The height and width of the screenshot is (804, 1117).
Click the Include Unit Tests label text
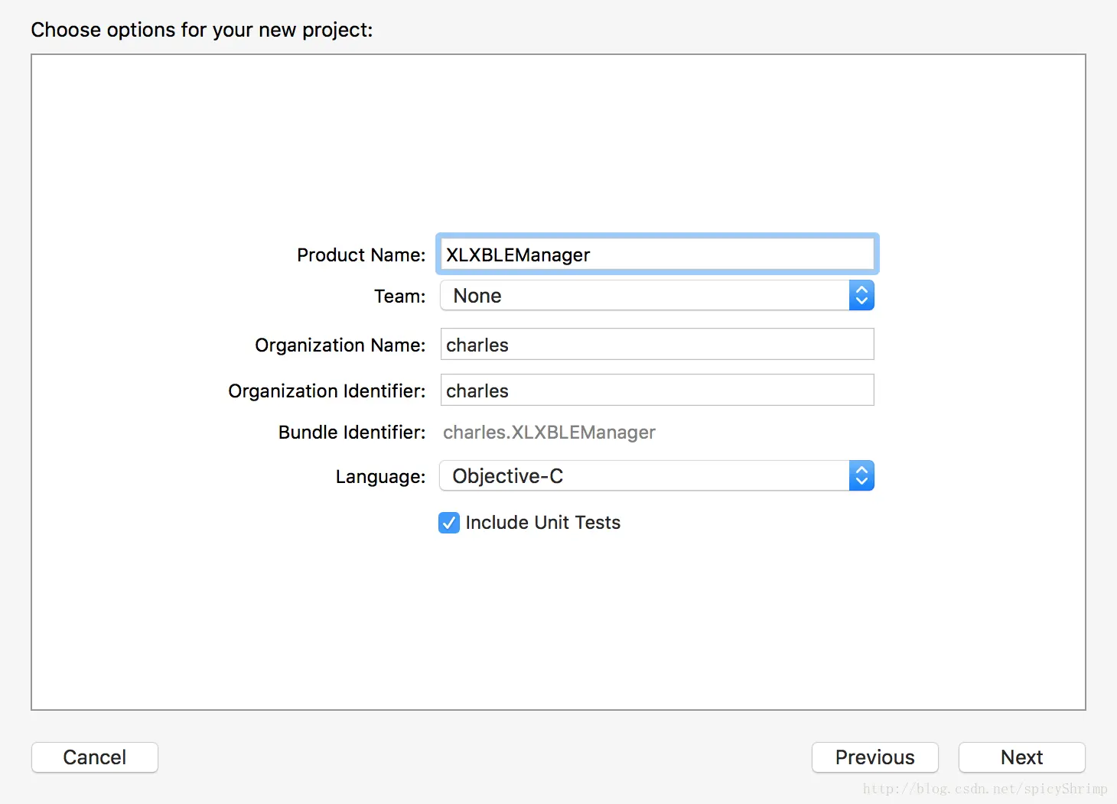(542, 523)
